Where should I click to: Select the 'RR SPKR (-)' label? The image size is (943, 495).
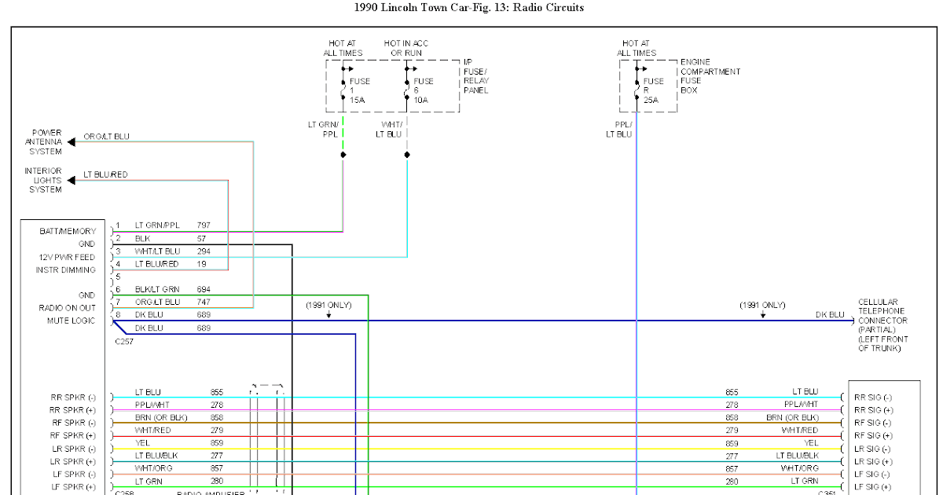point(72,398)
